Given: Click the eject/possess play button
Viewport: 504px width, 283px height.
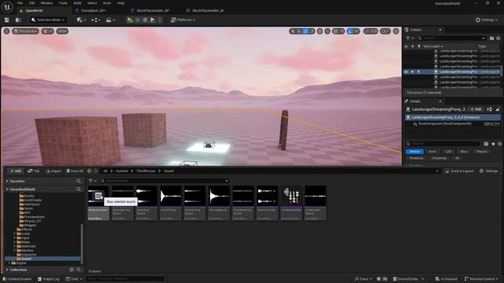Looking at the screenshot, I should click(x=153, y=20).
